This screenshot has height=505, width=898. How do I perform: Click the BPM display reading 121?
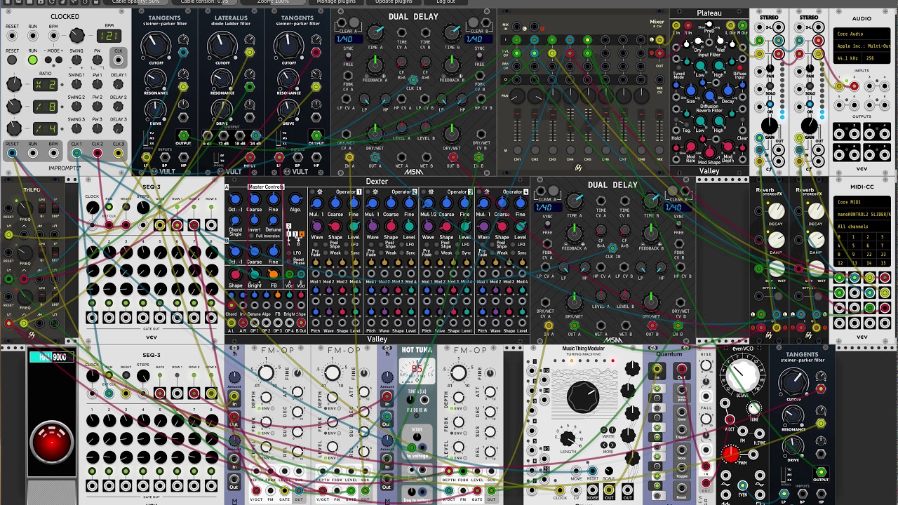point(109,35)
